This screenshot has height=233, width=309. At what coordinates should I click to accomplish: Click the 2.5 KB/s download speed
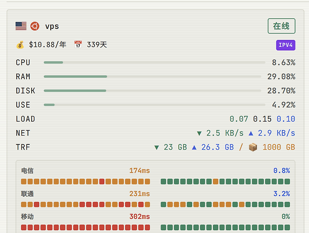tap(225, 133)
